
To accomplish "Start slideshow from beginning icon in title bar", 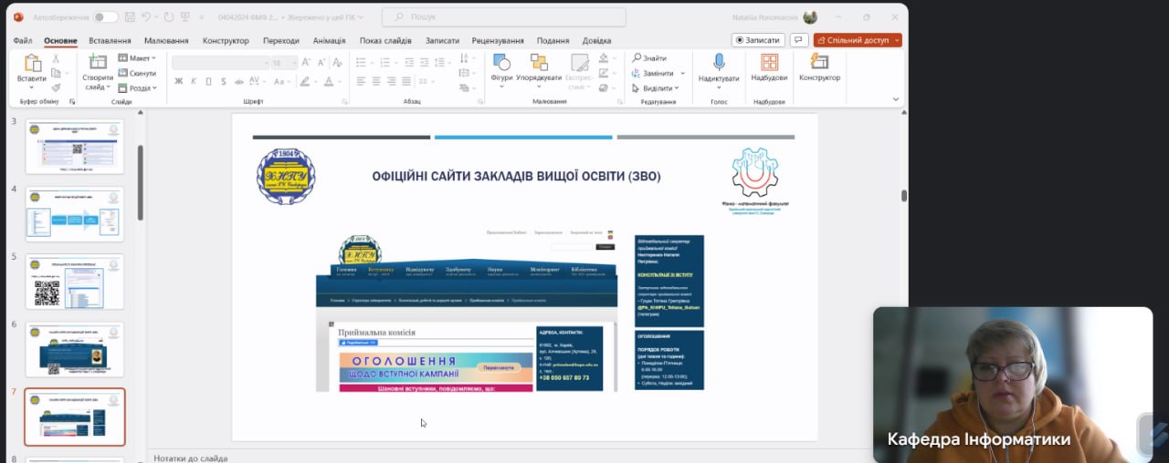I will [186, 16].
